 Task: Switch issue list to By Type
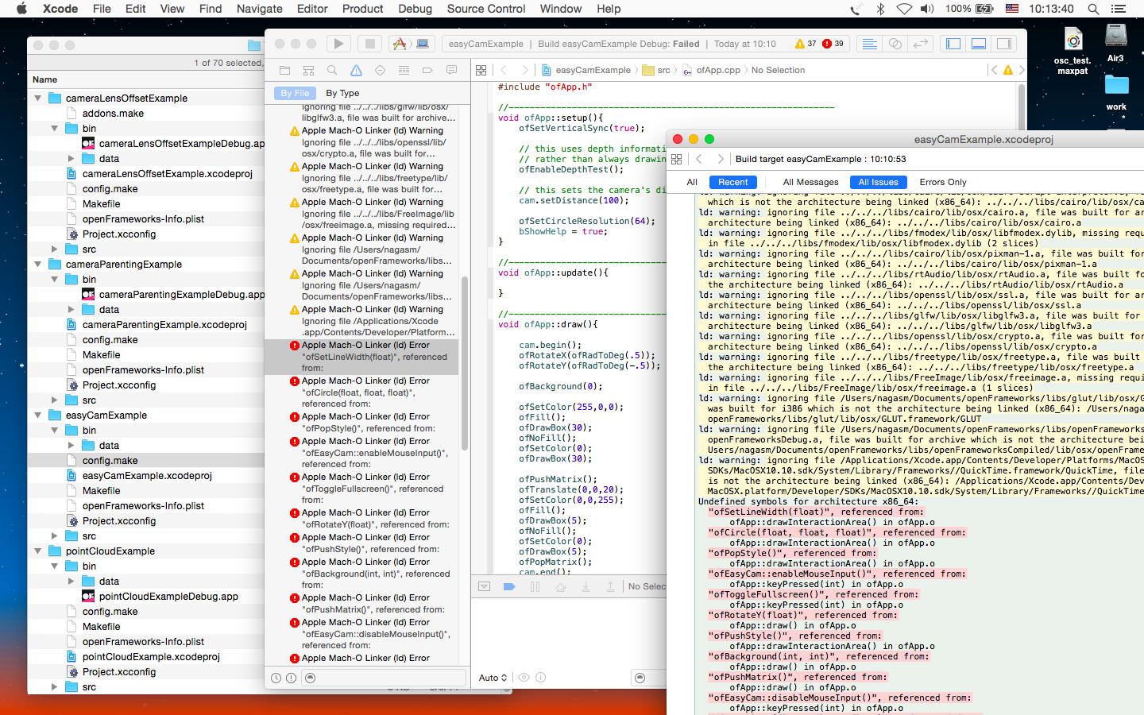342,93
